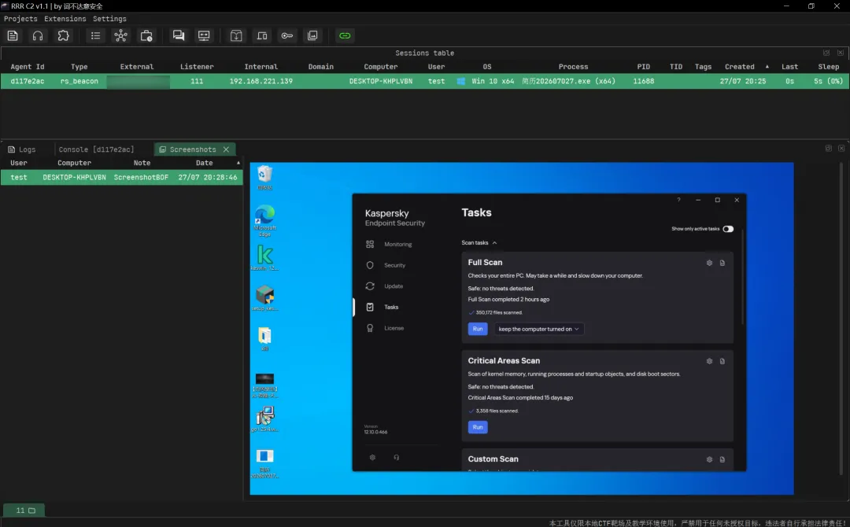Click the Win 10 x64 OS cell

(x=492, y=81)
